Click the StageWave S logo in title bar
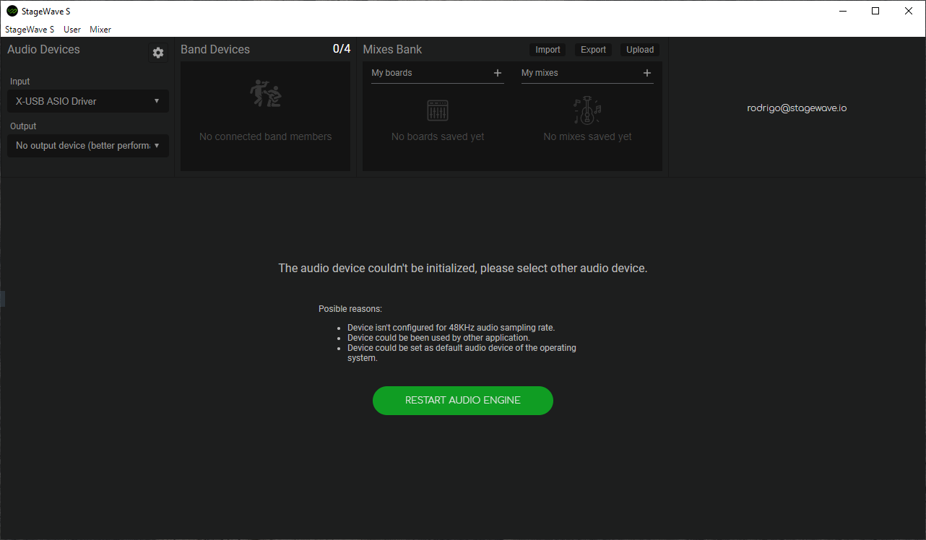 click(12, 11)
